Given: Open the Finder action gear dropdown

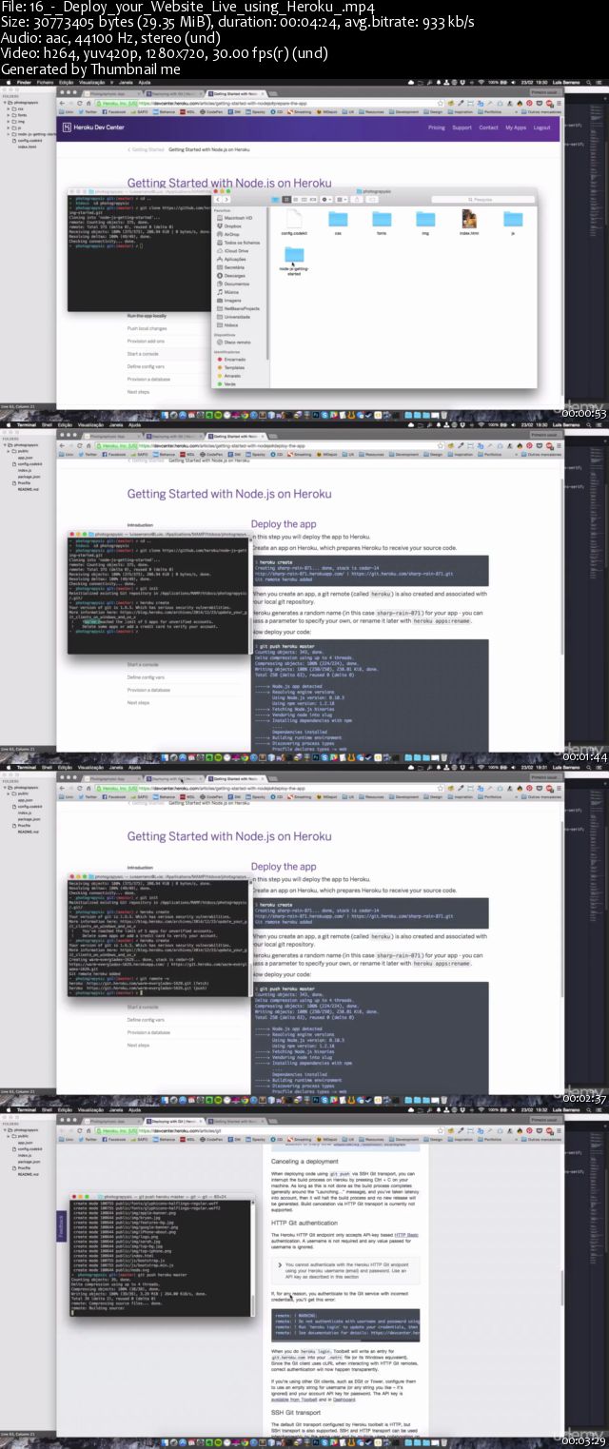Looking at the screenshot, I should [329, 200].
